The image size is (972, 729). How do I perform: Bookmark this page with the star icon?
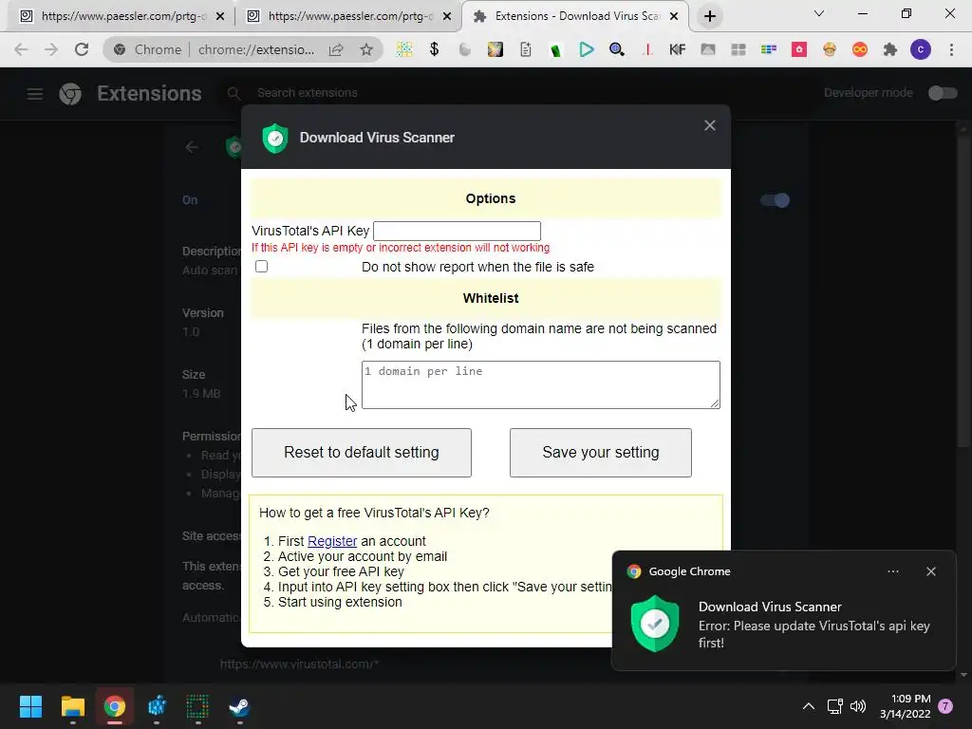click(366, 49)
